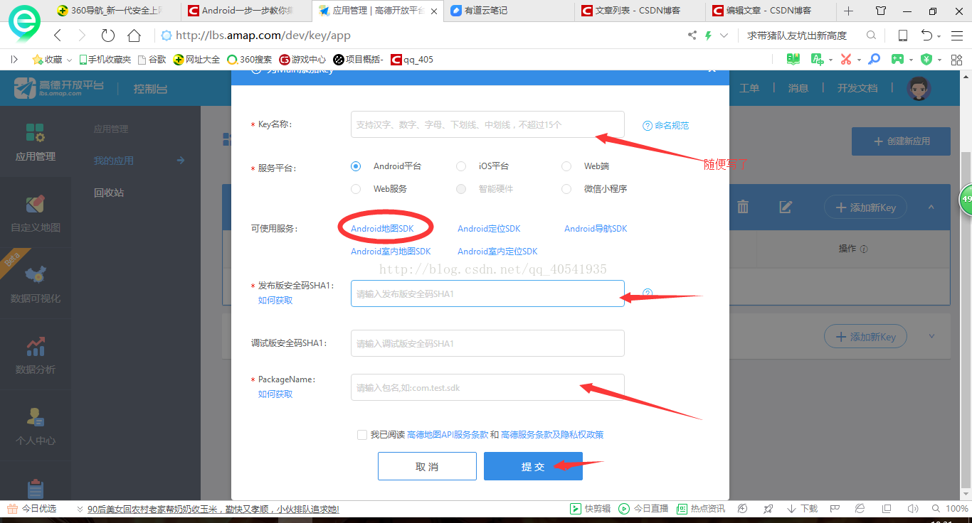Viewport: 972px width, 523px height.
Task: Switch to the 文章列表 - CSDN博客 tab
Action: pyautogui.click(x=640, y=11)
